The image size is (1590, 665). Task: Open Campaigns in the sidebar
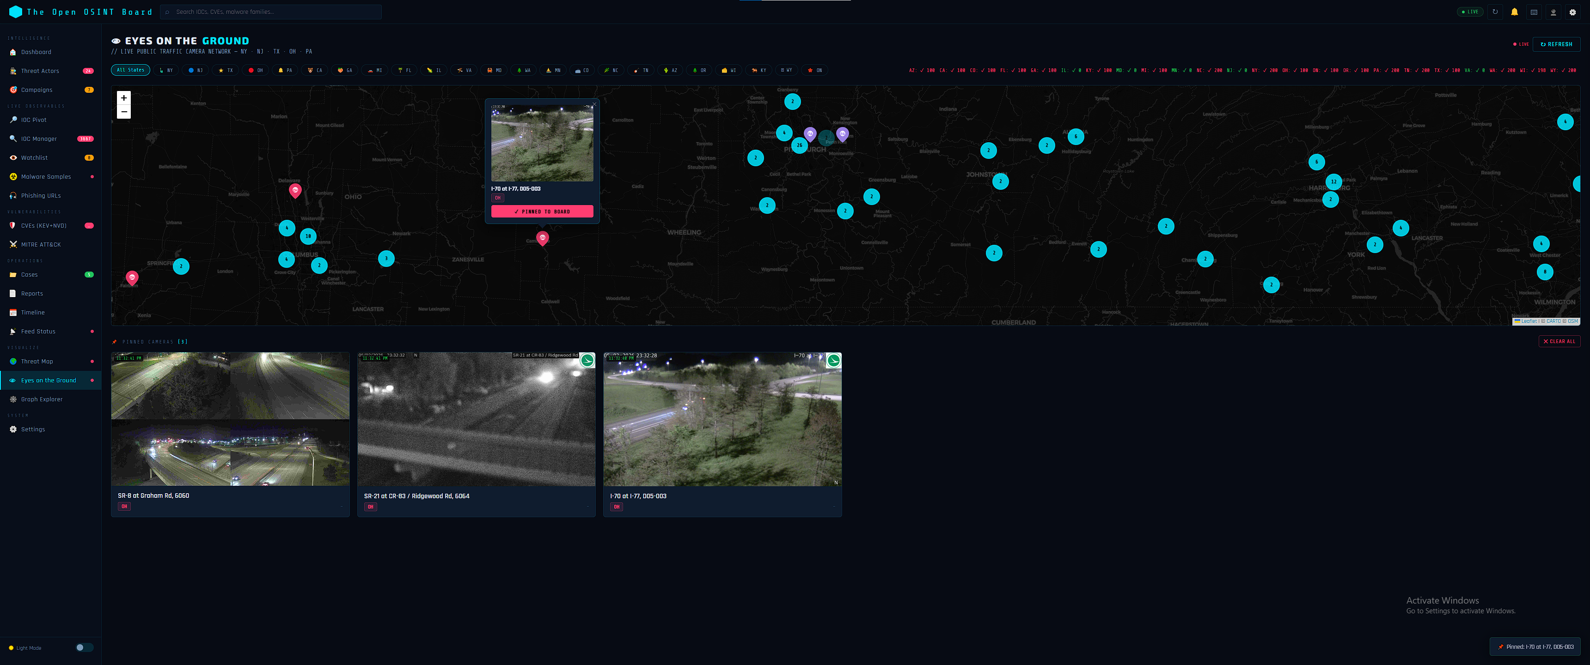tap(51, 90)
